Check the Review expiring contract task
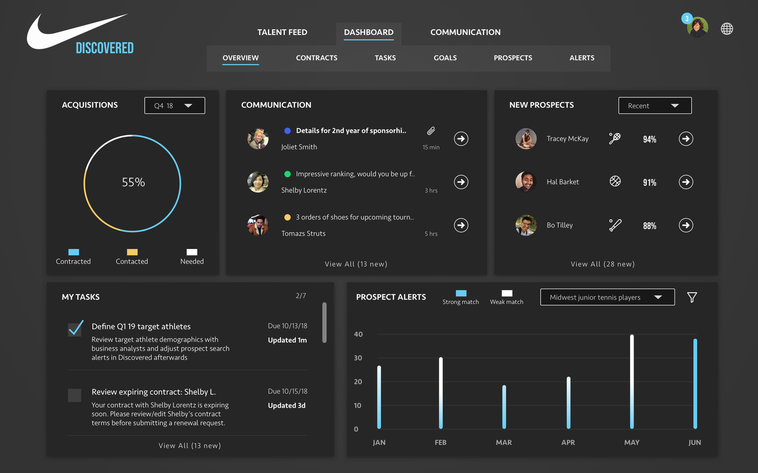This screenshot has height=473, width=758. (x=74, y=395)
